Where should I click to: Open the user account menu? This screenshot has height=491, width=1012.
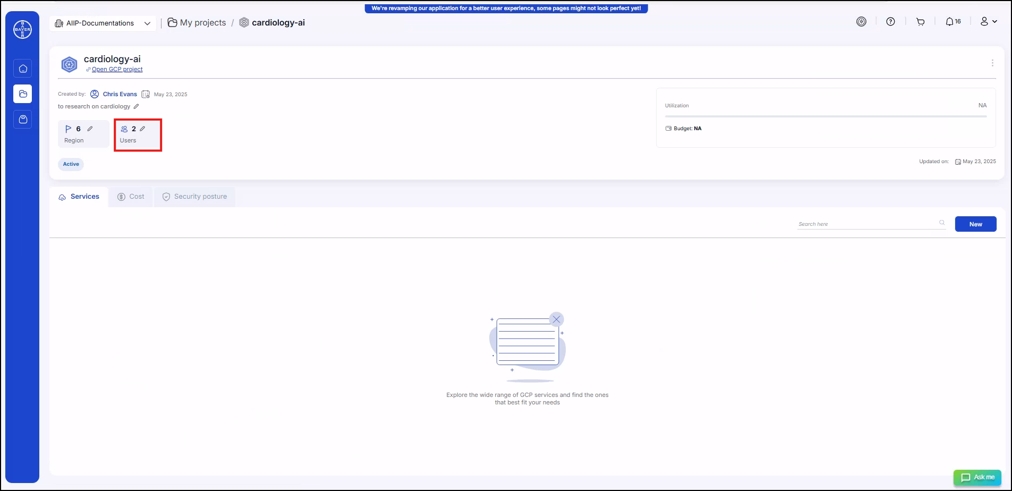[989, 22]
